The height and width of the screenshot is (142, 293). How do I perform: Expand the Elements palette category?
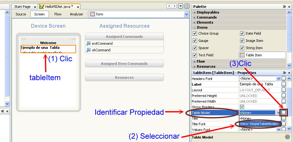(194, 22)
